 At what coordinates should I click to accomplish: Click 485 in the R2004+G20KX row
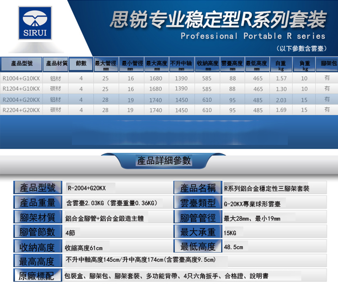tap(257, 100)
